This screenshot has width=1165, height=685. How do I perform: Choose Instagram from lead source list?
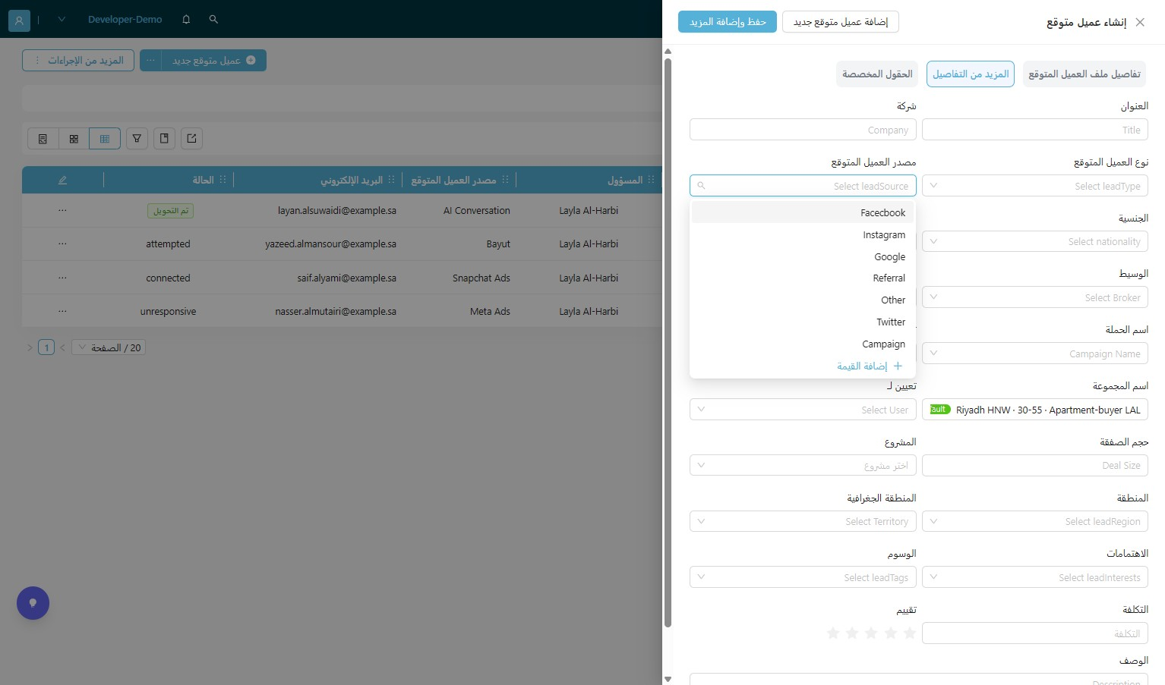pos(803,235)
